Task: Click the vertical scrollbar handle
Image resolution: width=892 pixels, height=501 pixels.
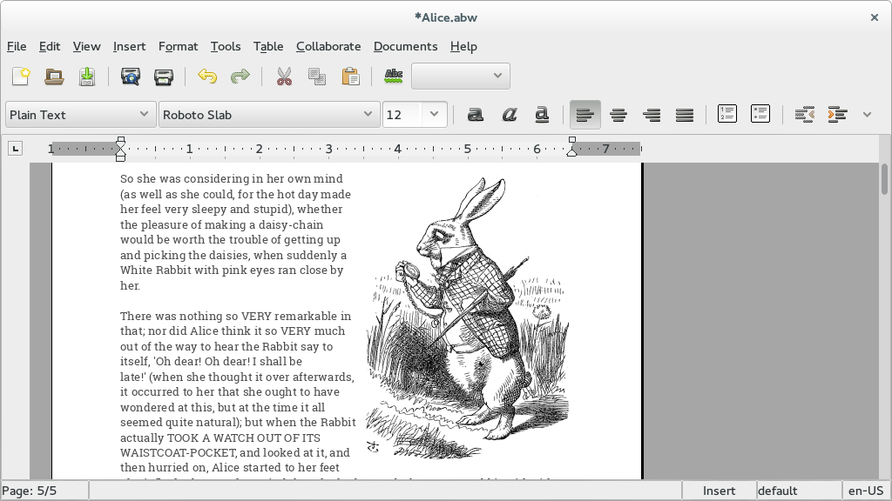Action: pyautogui.click(x=884, y=179)
